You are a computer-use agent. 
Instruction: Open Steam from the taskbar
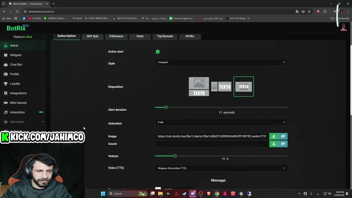point(185,194)
